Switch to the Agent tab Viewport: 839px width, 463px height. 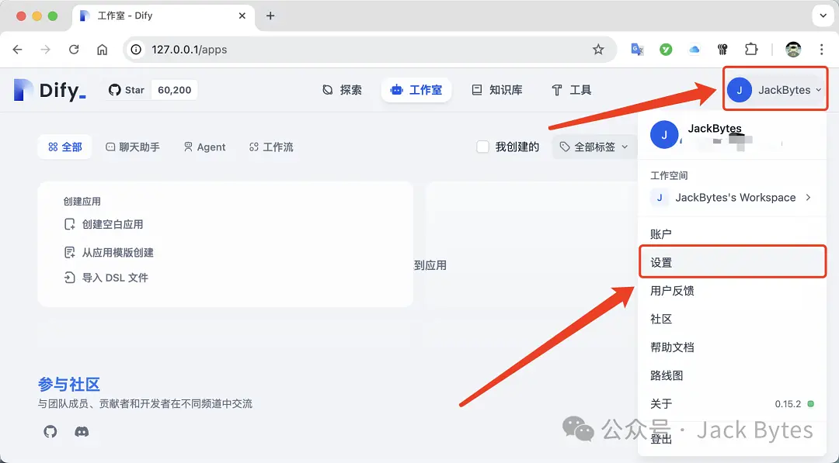click(x=204, y=146)
